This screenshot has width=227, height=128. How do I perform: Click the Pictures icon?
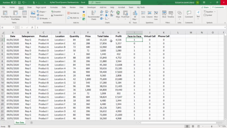click(x=33, y=15)
